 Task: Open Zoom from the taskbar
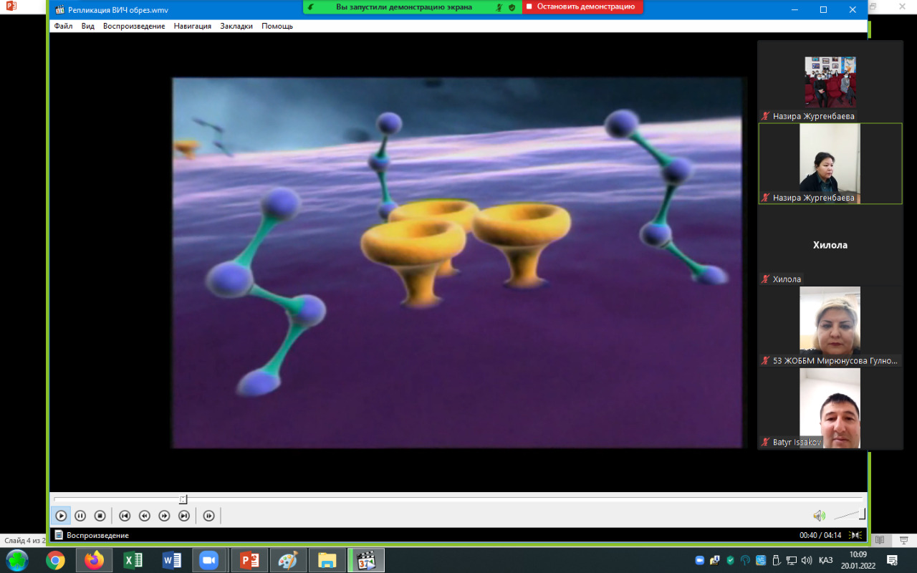pos(209,560)
